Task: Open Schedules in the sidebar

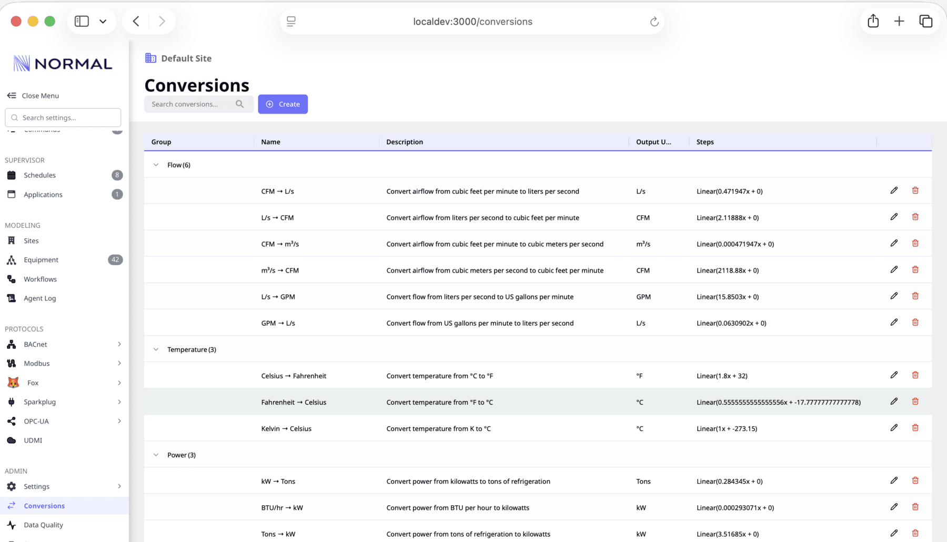Action: [64, 175]
